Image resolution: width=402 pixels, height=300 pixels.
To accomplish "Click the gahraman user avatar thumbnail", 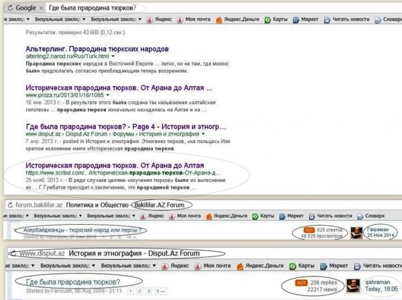I will coord(355,285).
